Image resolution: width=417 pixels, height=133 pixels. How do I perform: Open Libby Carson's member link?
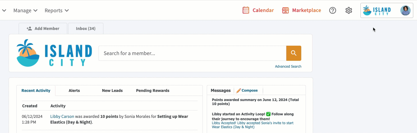click(62, 116)
